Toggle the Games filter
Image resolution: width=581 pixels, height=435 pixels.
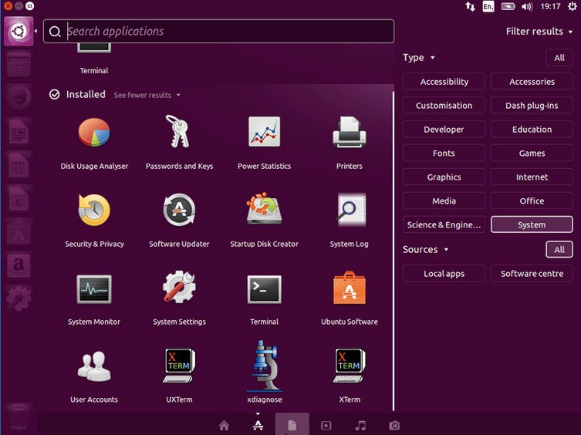pos(532,153)
